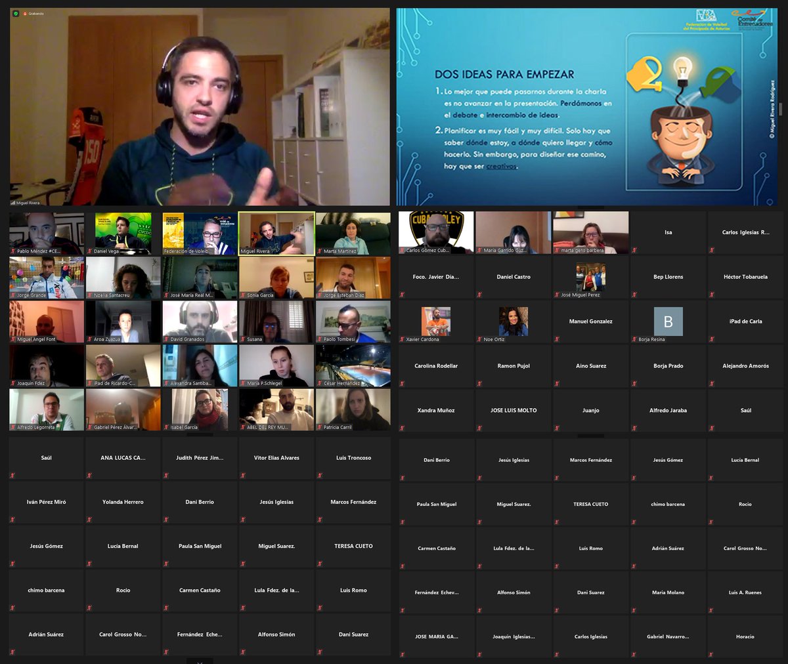Select Miguel Angel Font video tile
The image size is (788, 664).
(47, 322)
